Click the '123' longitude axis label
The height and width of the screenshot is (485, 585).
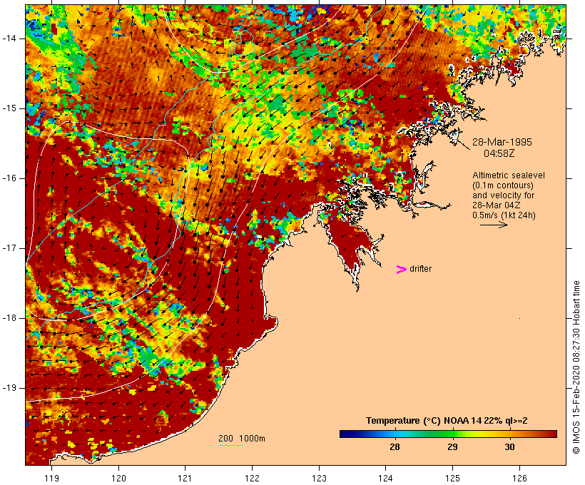pos(319,479)
